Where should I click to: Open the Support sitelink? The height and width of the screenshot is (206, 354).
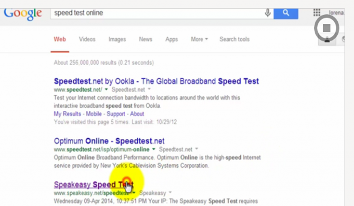(116, 114)
